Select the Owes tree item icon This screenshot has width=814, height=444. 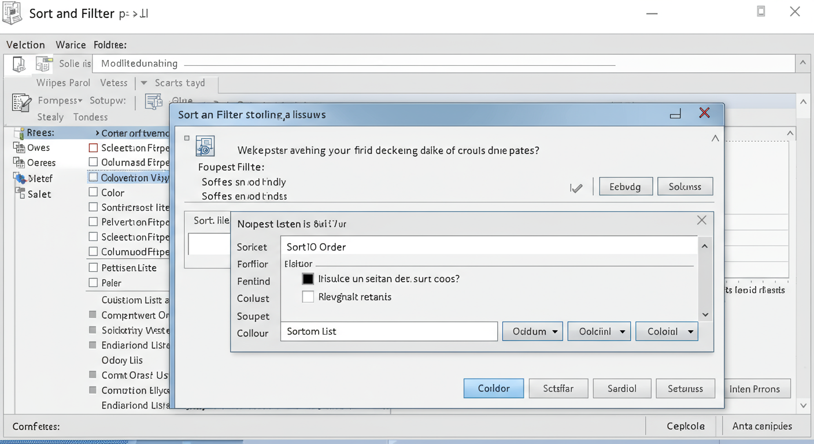point(18,147)
